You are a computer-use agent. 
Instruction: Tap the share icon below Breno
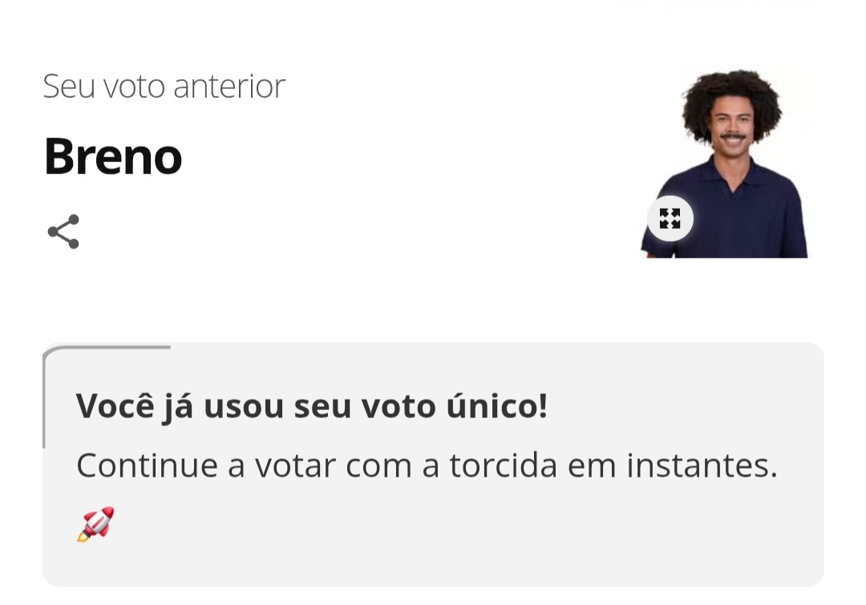(63, 232)
